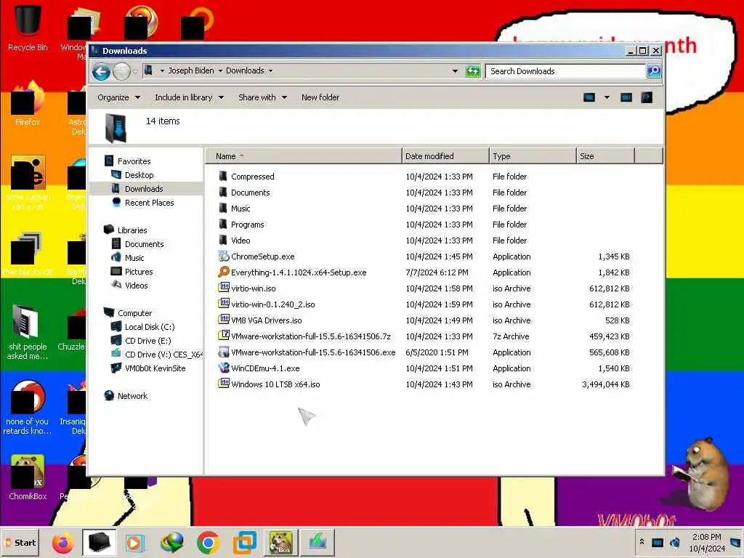The width and height of the screenshot is (744, 558).
Task: Open the Organize menu
Action: [x=118, y=97]
